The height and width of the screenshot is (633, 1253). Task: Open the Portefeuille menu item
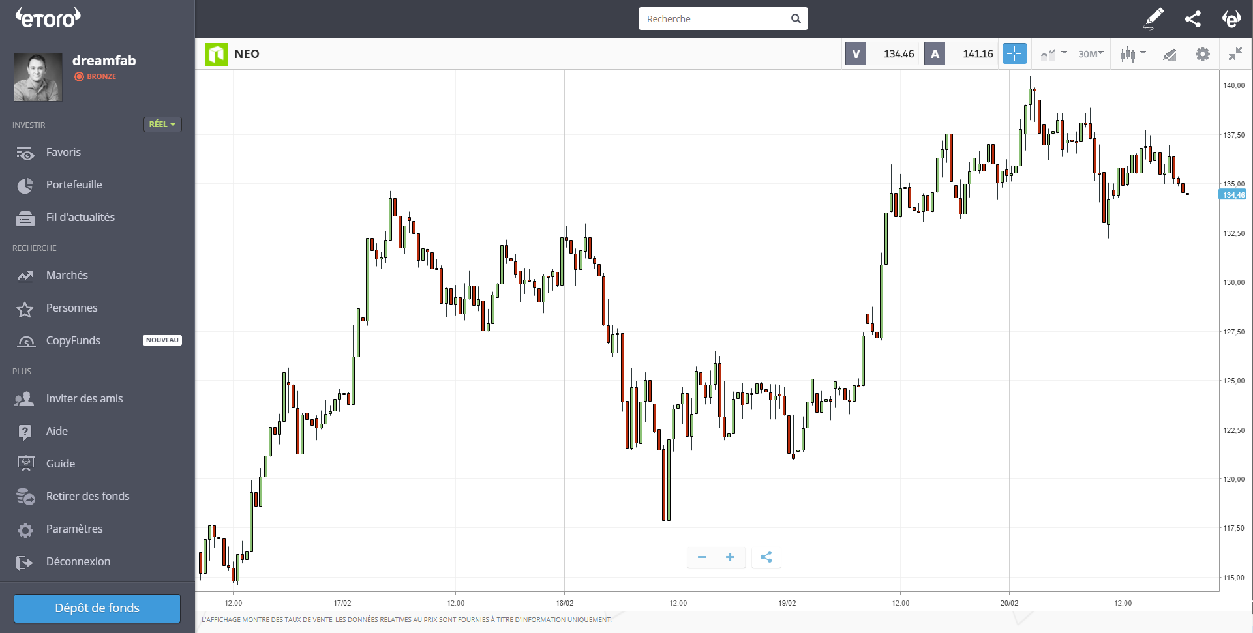tap(74, 185)
